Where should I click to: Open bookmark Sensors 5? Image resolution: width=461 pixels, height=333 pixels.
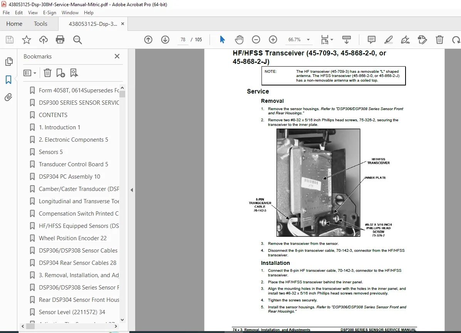coord(51,152)
